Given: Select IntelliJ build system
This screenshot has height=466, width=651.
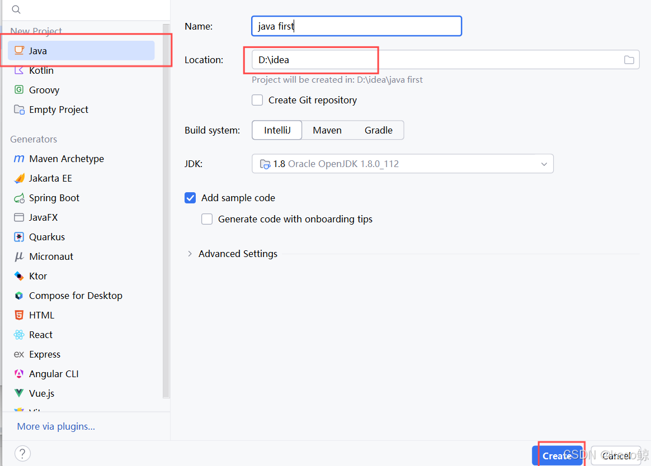Looking at the screenshot, I should click(x=277, y=130).
